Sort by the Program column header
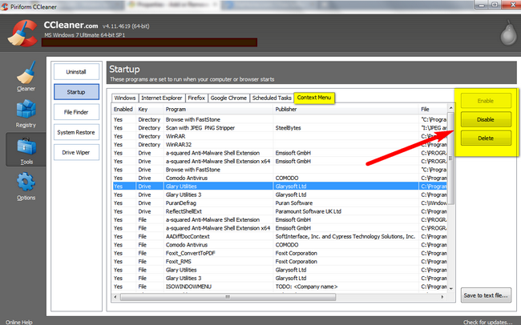 [x=218, y=109]
